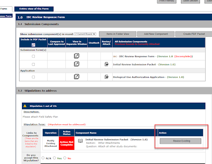Image resolution: width=212 pixels, height=164 pixels.
Task: Open Initial Review Submission Packet link in components table
Action: (x=135, y=65)
